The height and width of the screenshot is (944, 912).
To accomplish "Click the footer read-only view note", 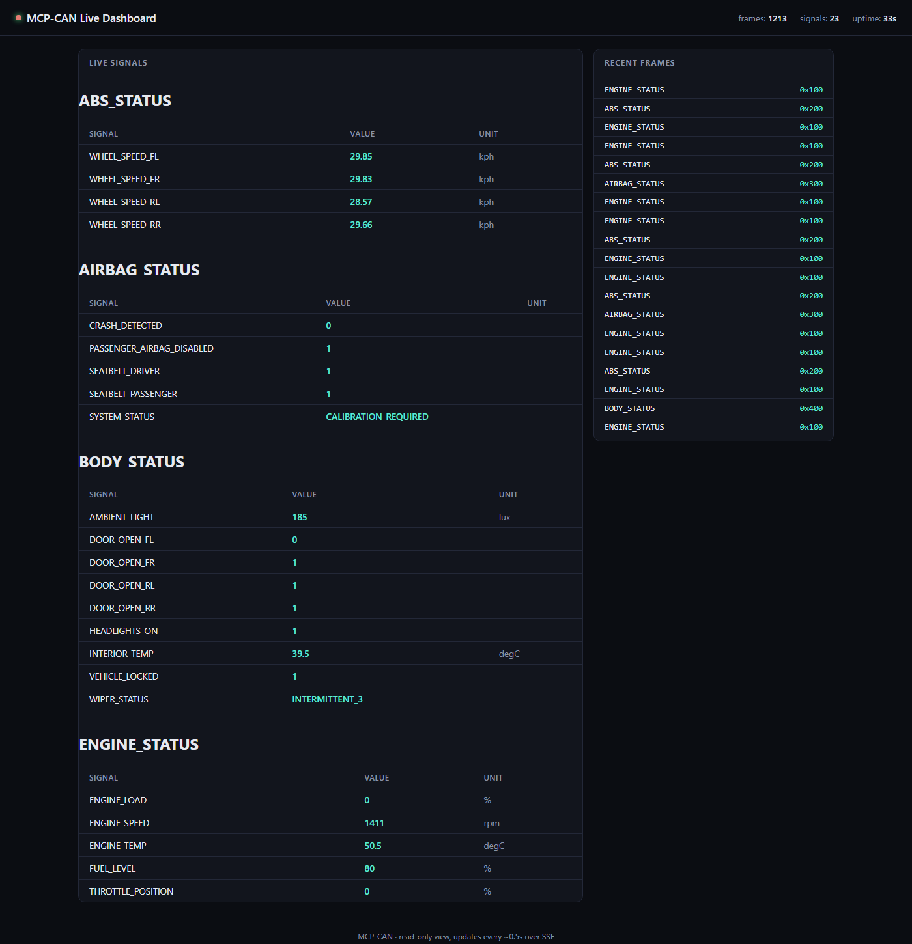I will point(456,937).
